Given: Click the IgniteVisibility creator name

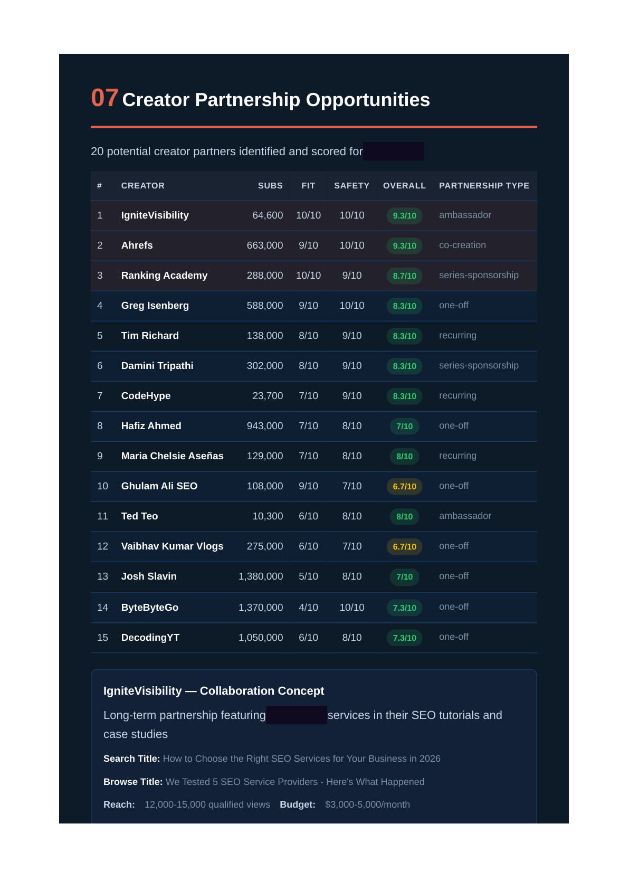Looking at the screenshot, I should pos(155,215).
